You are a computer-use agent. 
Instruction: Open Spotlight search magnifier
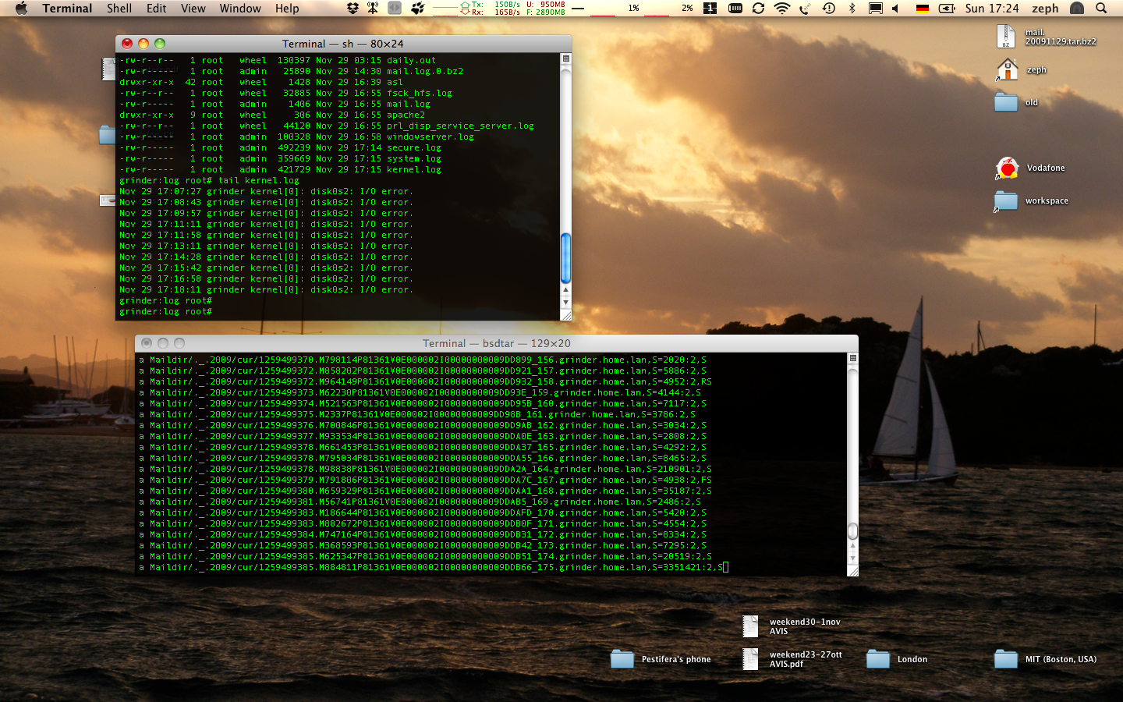coord(1101,9)
